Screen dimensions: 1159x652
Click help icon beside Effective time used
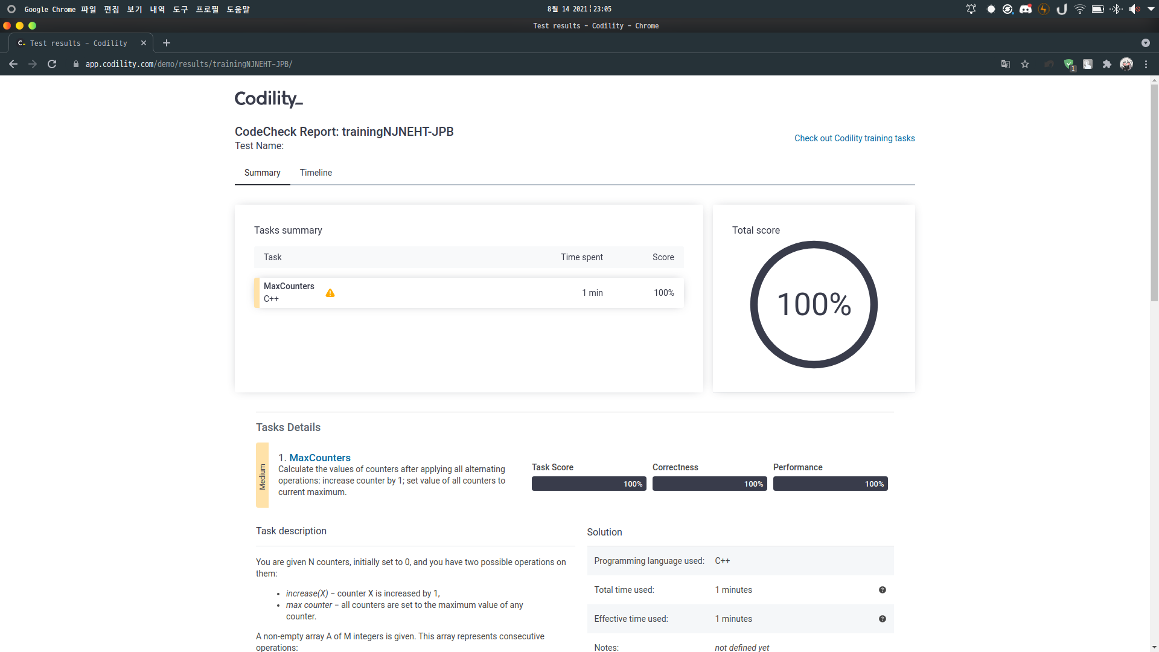pos(882,619)
